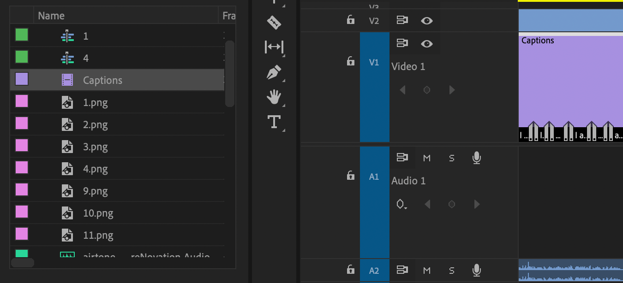Open the keyframe type dropdown on Audio 1
623x283 pixels.
coord(401,204)
